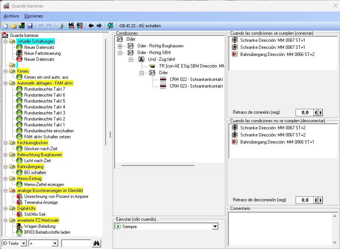
Task: Open the ID-Texto search field dropdown
Action: (24, 243)
